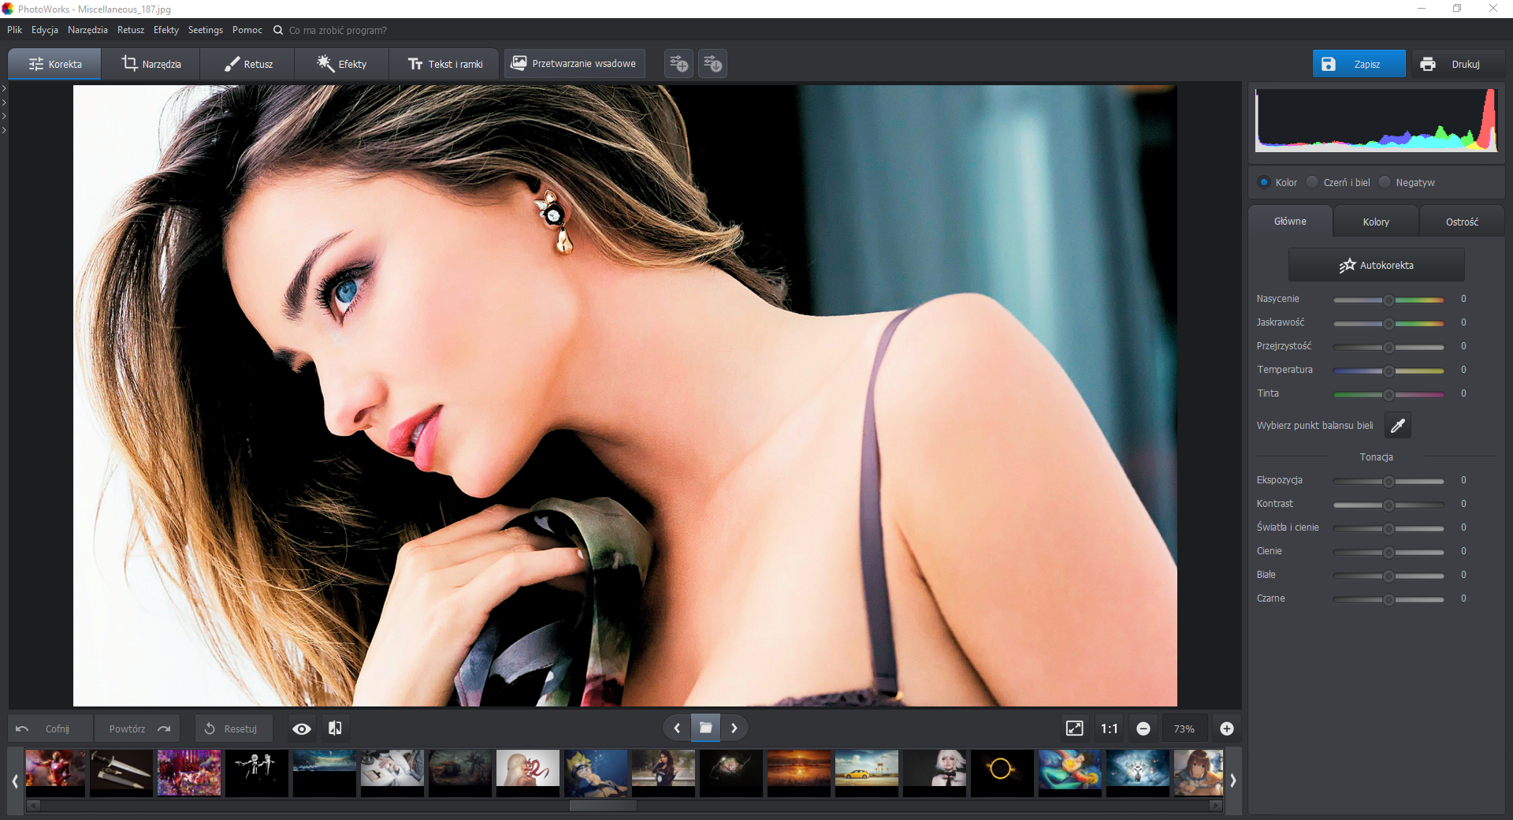
Task: Switch to the Narzędzia toolbar tab
Action: (151, 64)
